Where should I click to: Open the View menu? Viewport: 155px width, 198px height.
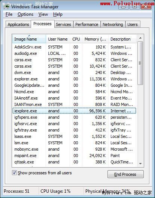(x=43, y=14)
